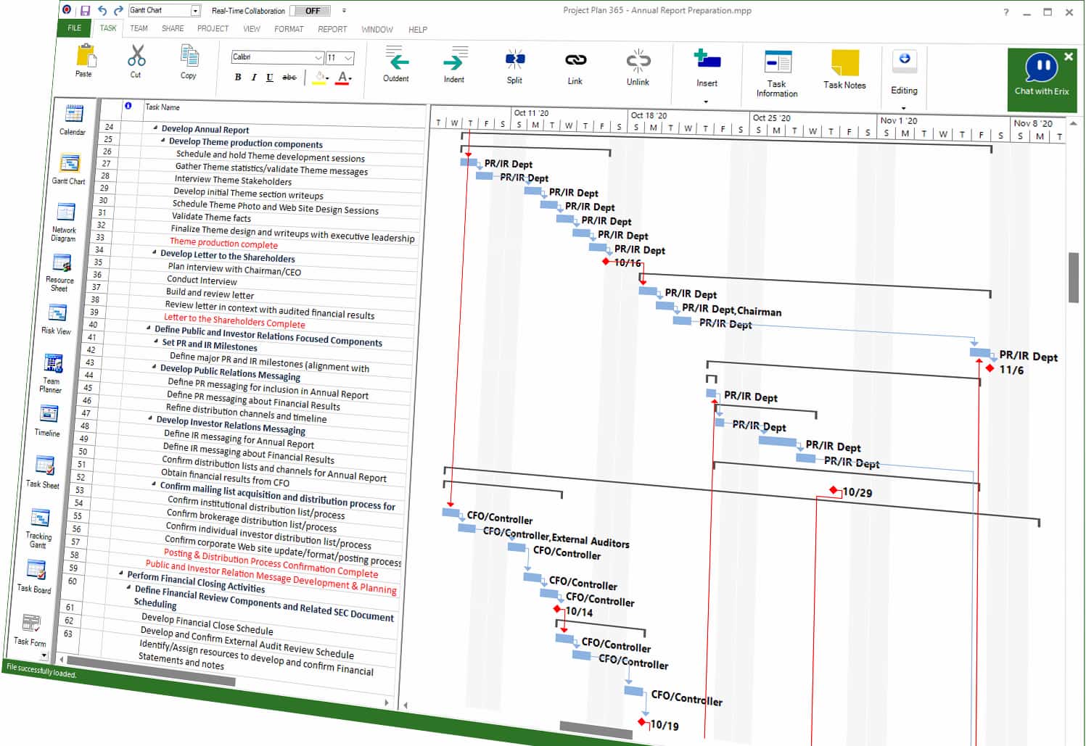Collapse Perform Financial Closing Activities
Screen dimensions: 1086x746
[x=121, y=573]
